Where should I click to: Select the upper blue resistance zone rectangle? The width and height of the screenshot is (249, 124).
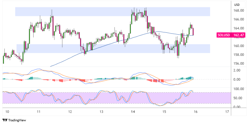(x=113, y=12)
